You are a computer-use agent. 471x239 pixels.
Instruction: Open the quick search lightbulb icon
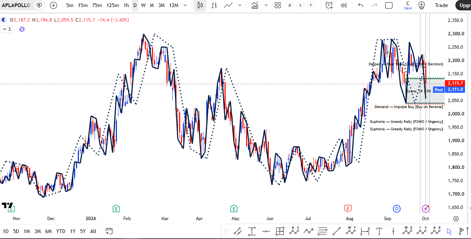421,5
